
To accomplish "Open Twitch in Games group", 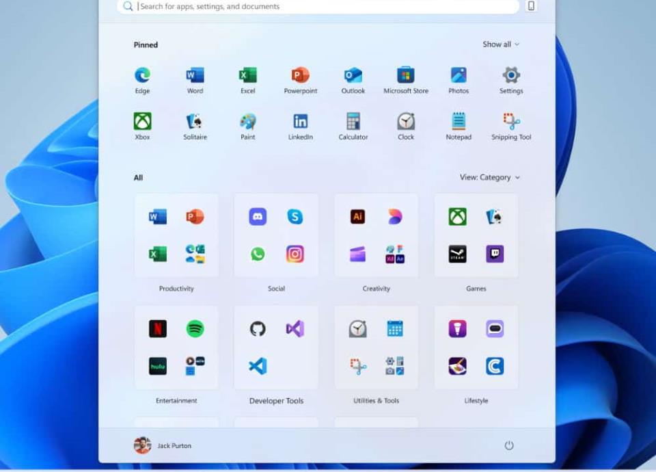I will (495, 254).
